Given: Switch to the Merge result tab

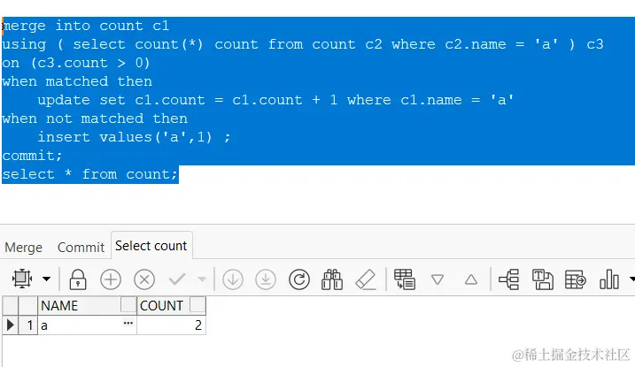Looking at the screenshot, I should coord(24,247).
